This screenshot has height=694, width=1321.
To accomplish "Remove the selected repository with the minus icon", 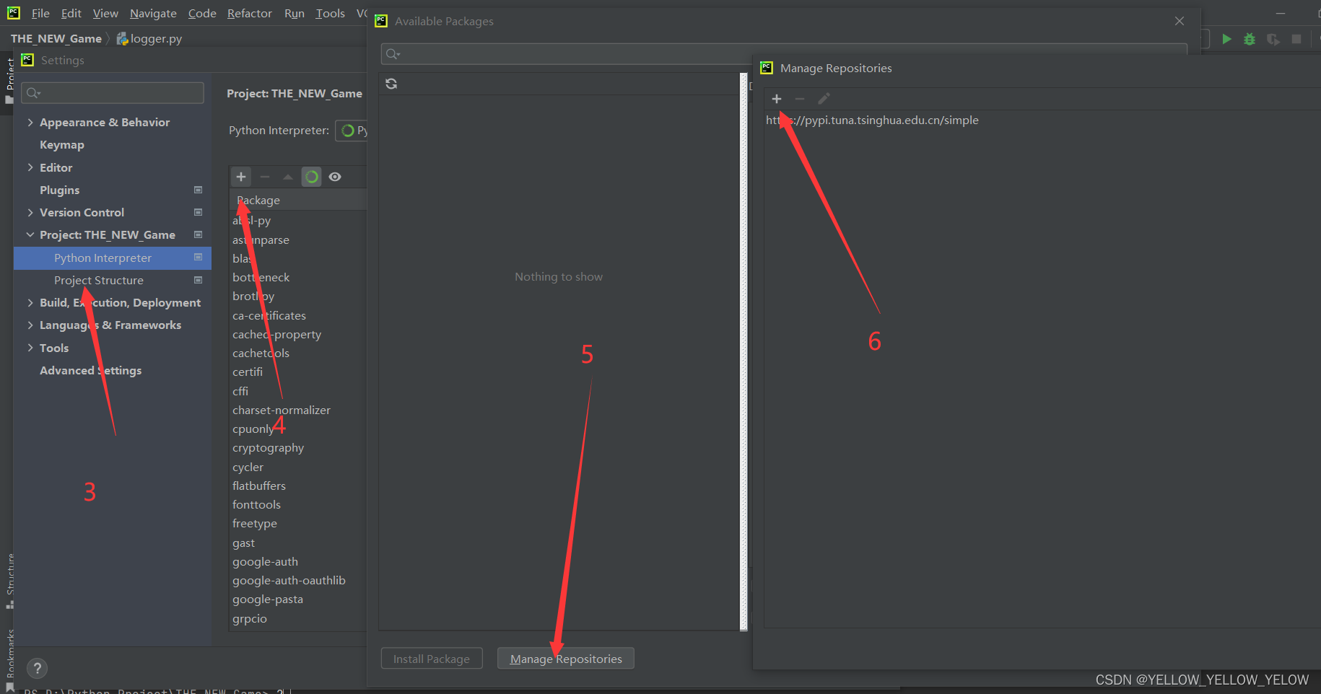I will point(800,99).
